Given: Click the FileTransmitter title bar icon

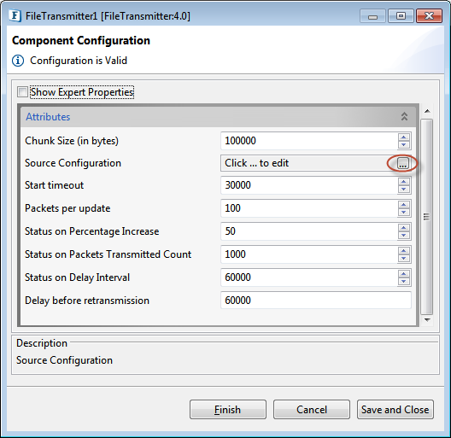Looking at the screenshot, I should click(15, 15).
